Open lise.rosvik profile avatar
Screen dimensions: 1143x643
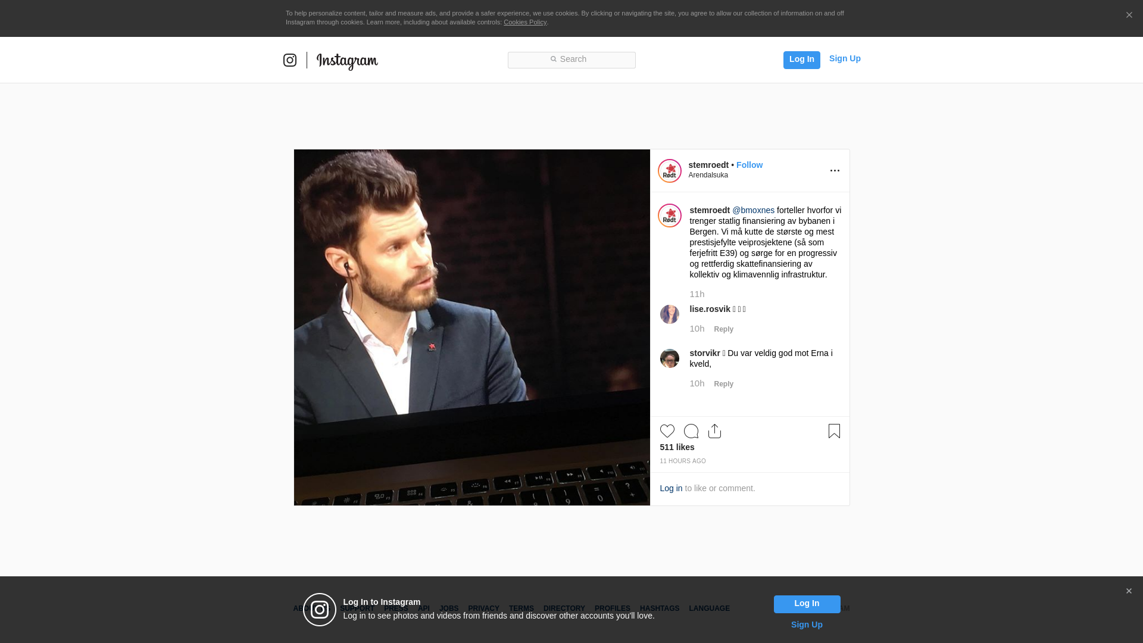670,314
